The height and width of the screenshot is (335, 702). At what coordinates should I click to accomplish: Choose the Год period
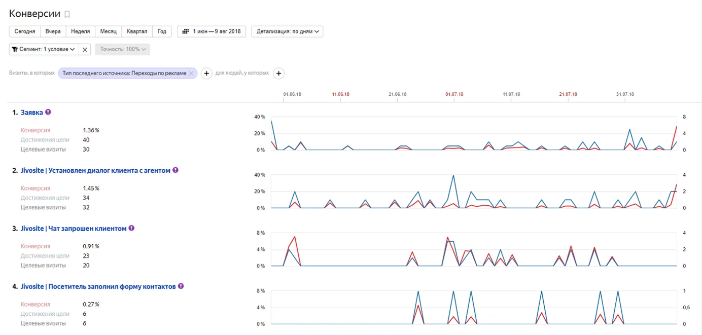pos(162,31)
